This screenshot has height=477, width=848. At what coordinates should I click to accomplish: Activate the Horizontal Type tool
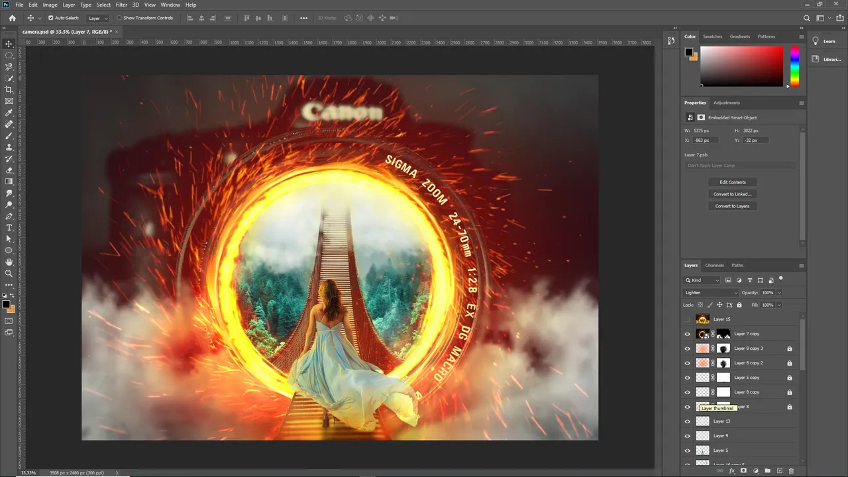point(9,227)
